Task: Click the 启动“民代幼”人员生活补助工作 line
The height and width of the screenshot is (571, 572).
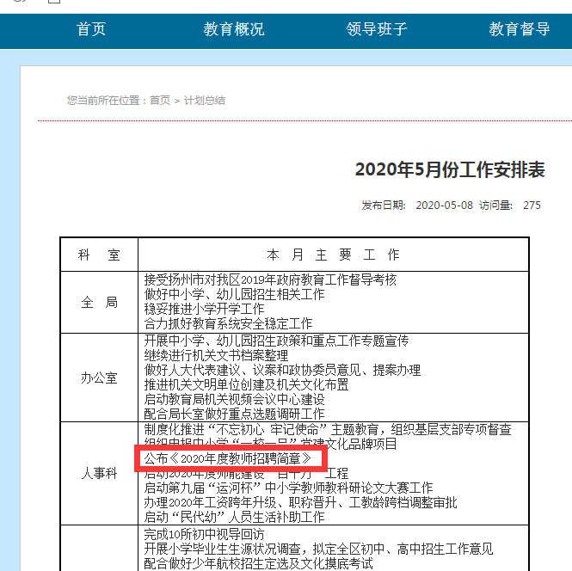Action: pyautogui.click(x=234, y=517)
